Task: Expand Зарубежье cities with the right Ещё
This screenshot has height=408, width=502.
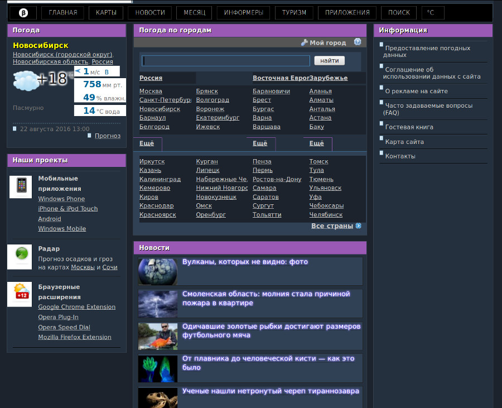Action: pos(316,143)
